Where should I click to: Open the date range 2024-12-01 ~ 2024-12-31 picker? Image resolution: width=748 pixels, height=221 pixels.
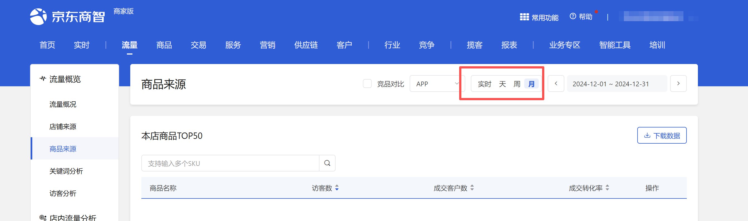coord(617,84)
